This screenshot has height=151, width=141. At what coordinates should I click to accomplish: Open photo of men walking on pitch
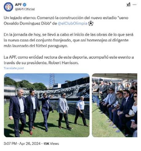tap(47, 105)
